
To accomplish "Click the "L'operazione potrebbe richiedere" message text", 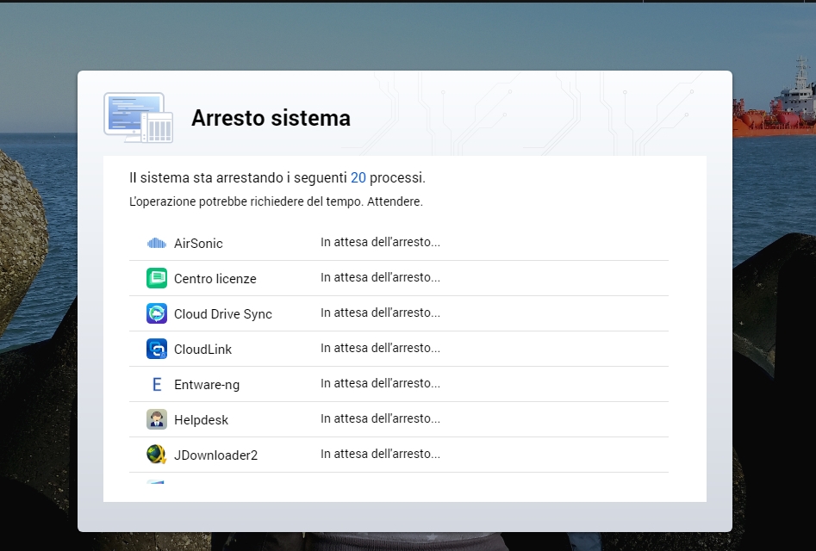I will [276, 202].
